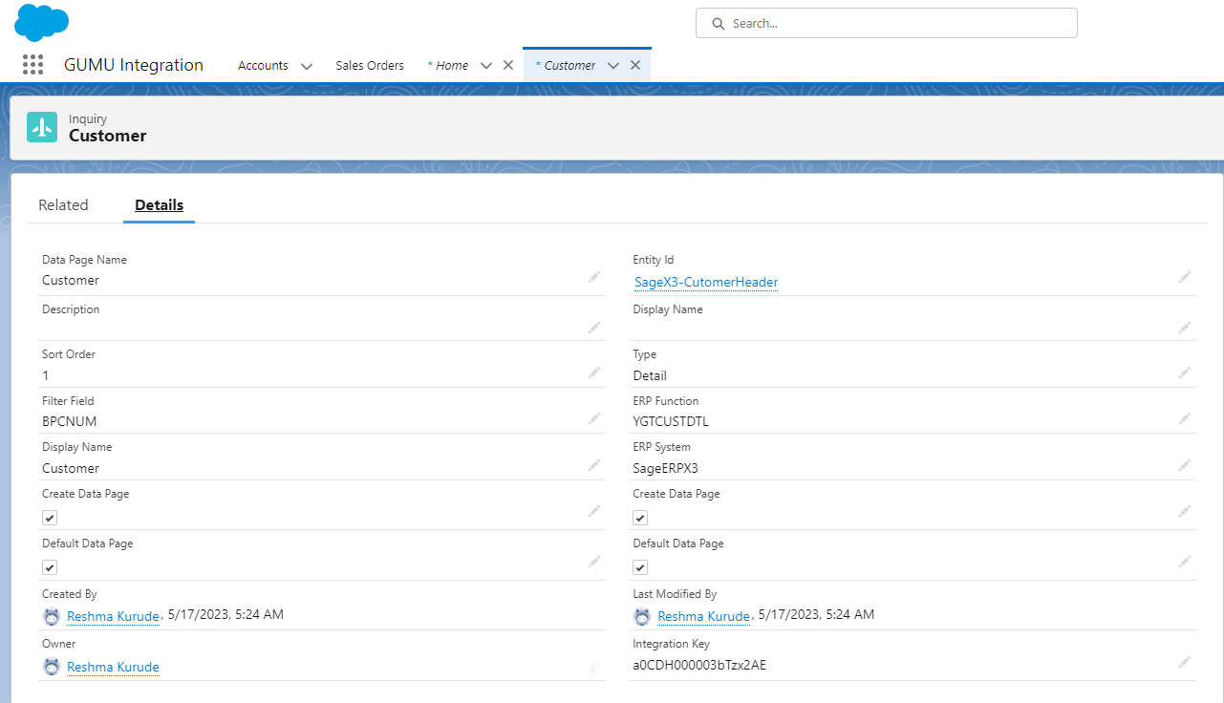
Task: Edit the Type field pencil icon
Action: click(1185, 372)
